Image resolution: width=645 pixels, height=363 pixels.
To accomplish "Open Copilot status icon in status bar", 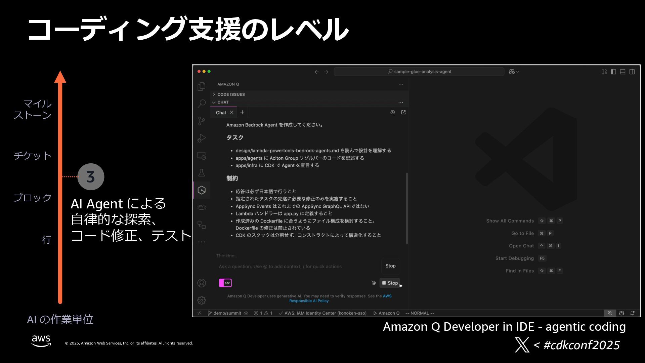I will pos(621,313).
